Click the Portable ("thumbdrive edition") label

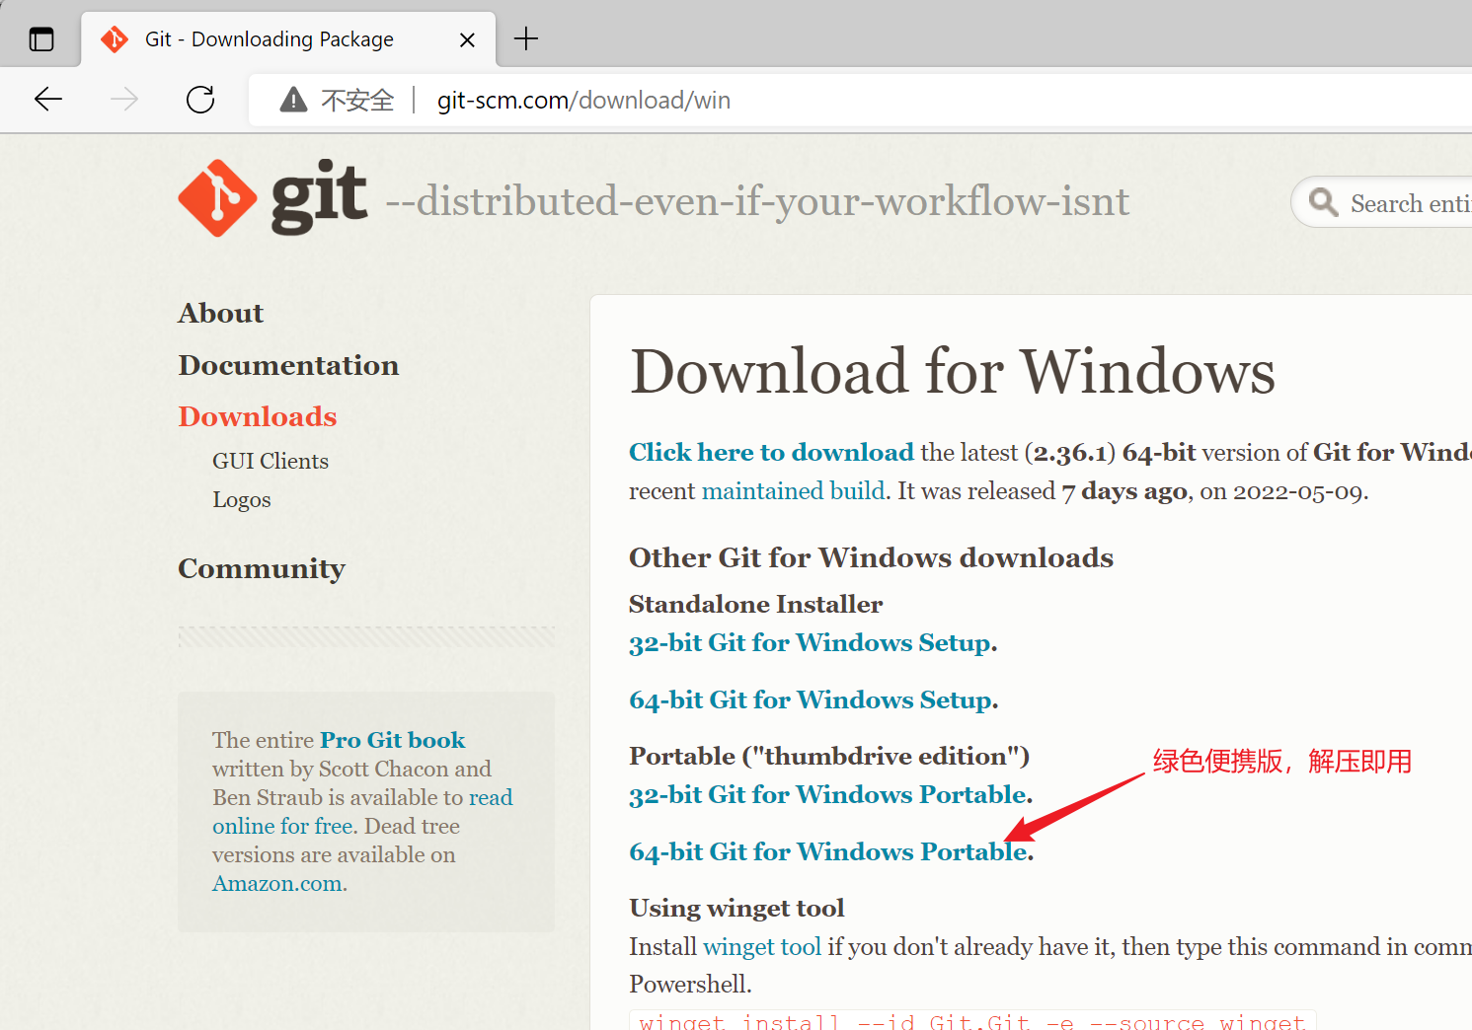829,756
